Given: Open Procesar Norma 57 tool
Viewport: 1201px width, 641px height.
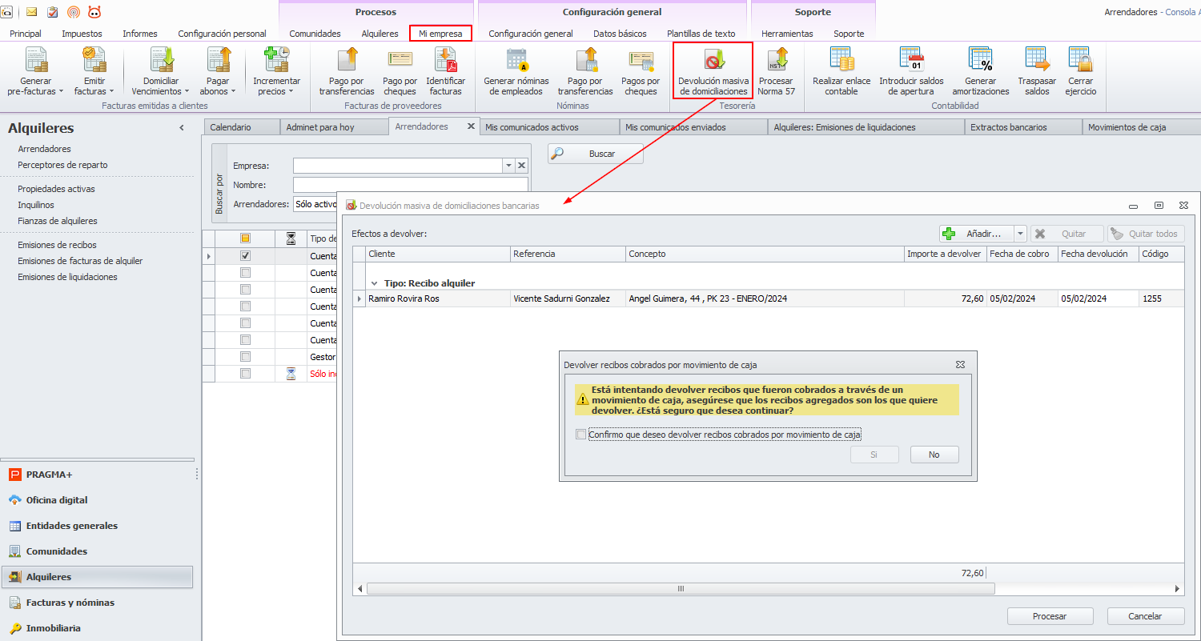Looking at the screenshot, I should click(776, 61).
